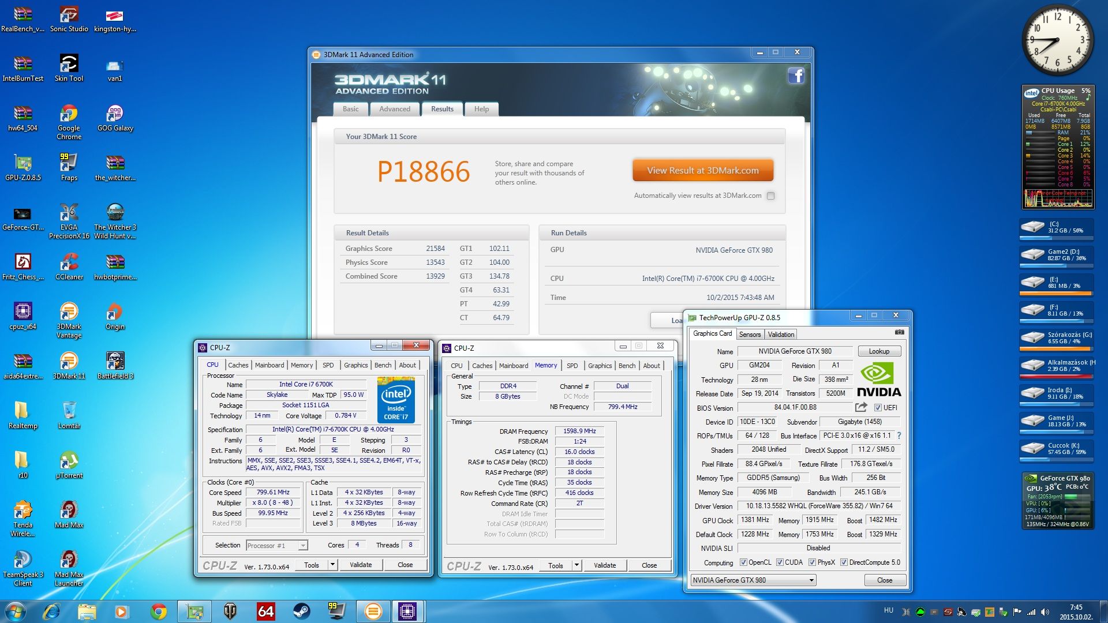Viewport: 1108px width, 623px height.
Task: Open the GPU selector dropdown in GPU-Z
Action: [811, 580]
